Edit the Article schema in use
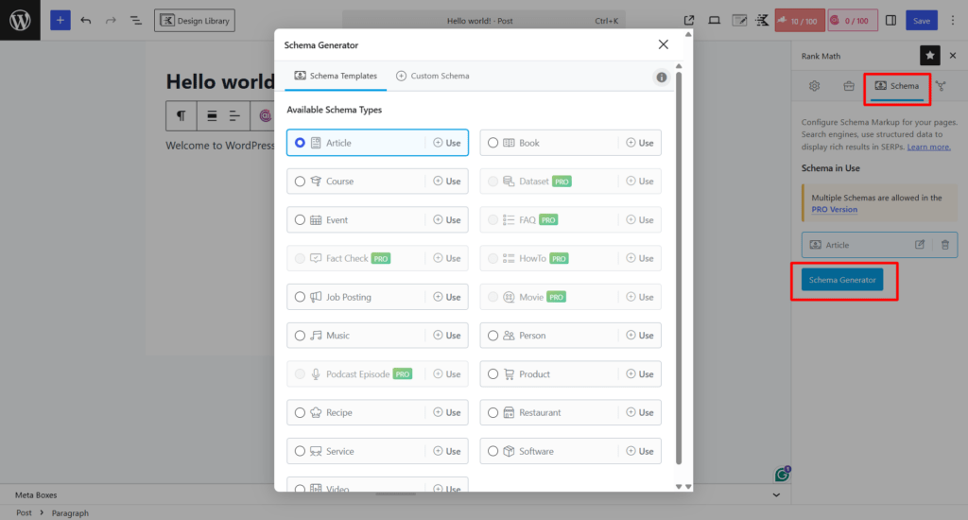 (x=920, y=245)
